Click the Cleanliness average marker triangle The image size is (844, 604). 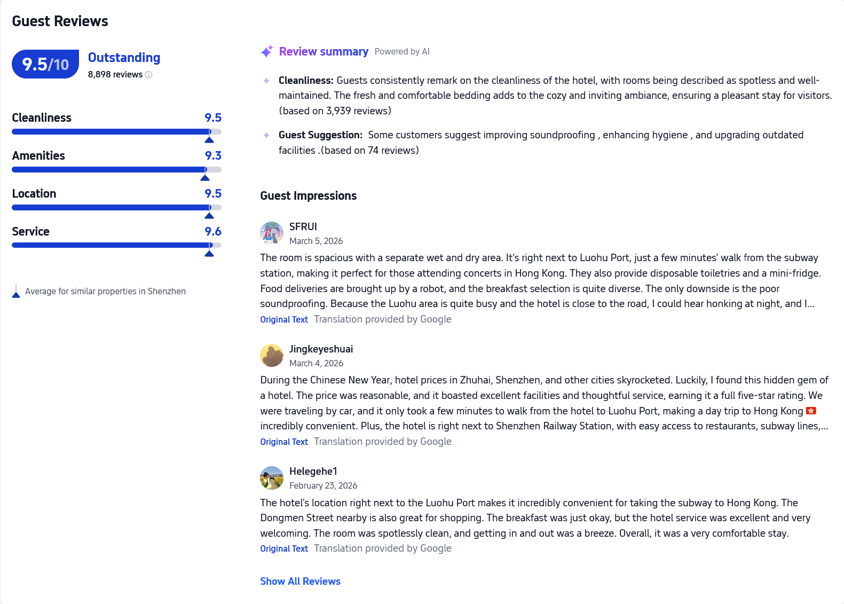(x=209, y=140)
